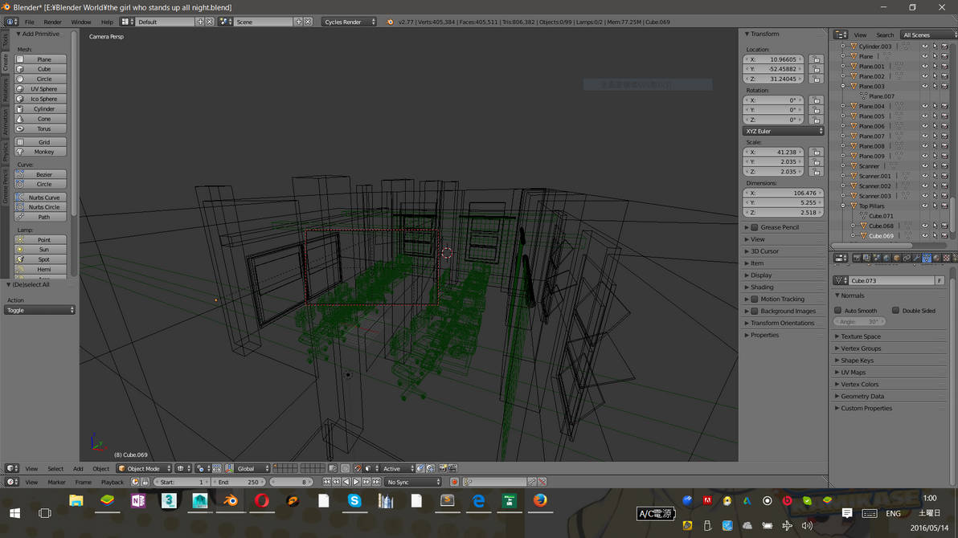Lock the X scale value
This screenshot has width=958, height=538.
(x=817, y=152)
